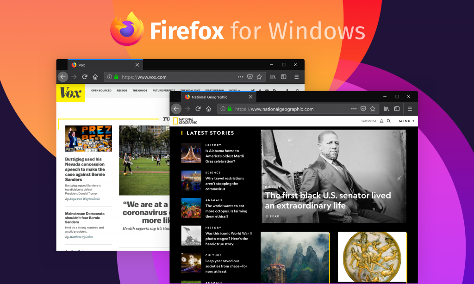Image resolution: width=474 pixels, height=284 pixels.
Task: Open iconic World War II photo story
Action: (x=229, y=238)
